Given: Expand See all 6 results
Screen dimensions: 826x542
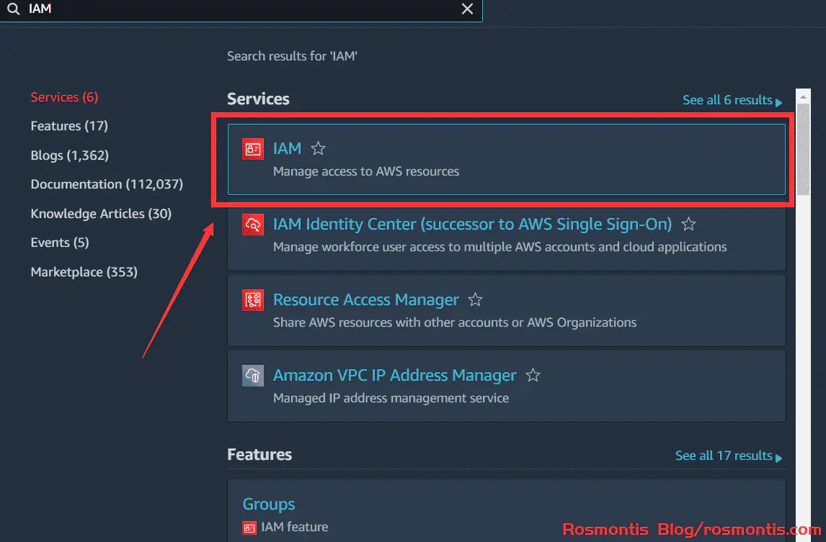Looking at the screenshot, I should [732, 100].
